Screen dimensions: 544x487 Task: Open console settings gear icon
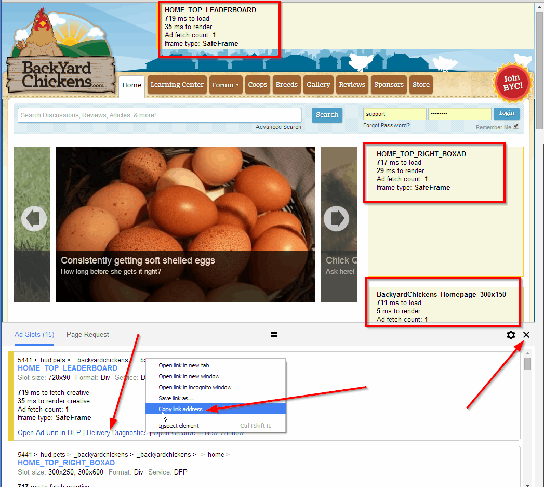coord(511,335)
